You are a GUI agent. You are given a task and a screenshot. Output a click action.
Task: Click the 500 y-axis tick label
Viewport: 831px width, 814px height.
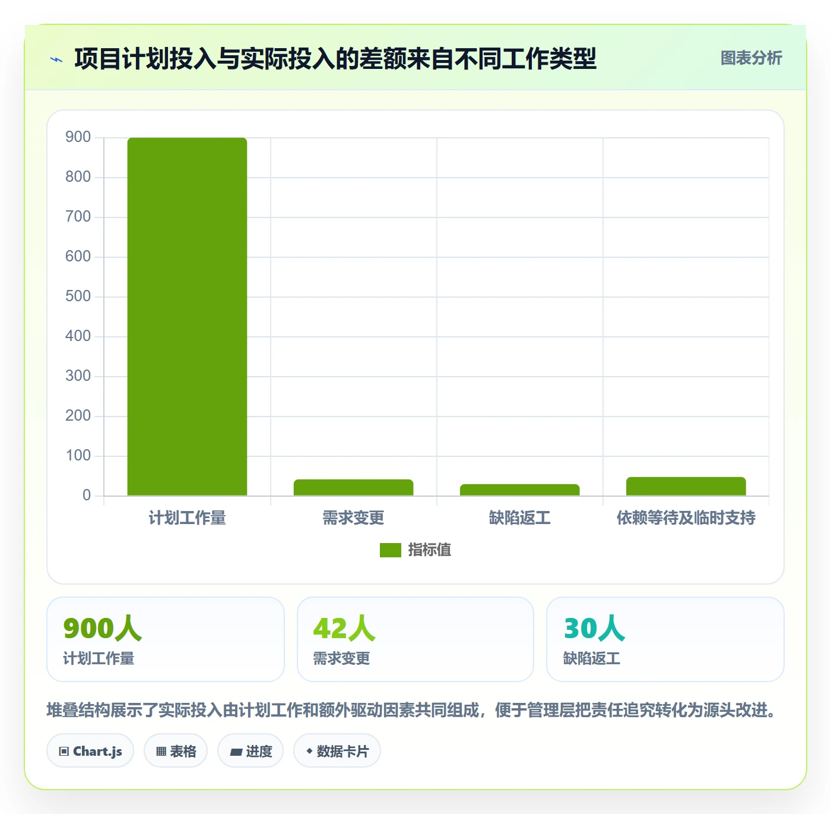point(78,296)
